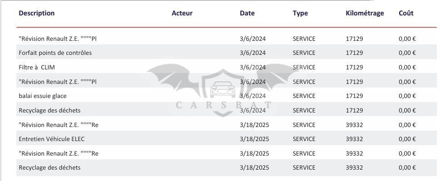The width and height of the screenshot is (445, 181).
Task: Click the last Recyclage des déchets row
Action: 227,168
